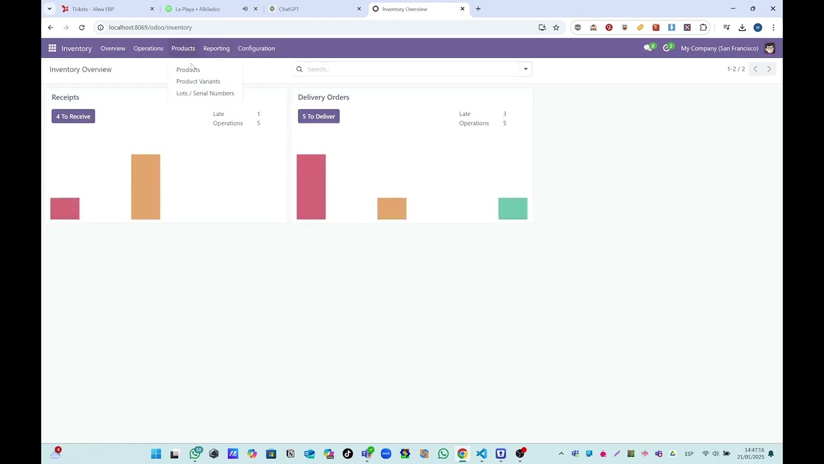Open the Overview menu

tap(113, 48)
